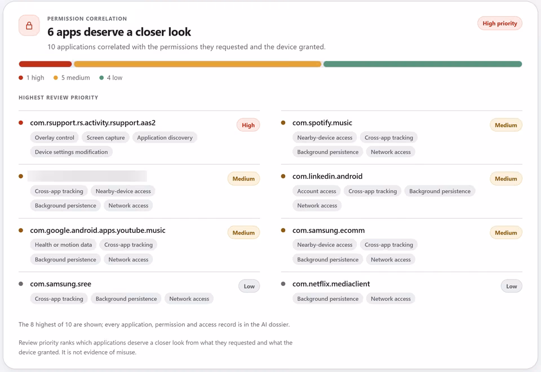
Task: Select "Health or motion data" chip
Action: 64,245
